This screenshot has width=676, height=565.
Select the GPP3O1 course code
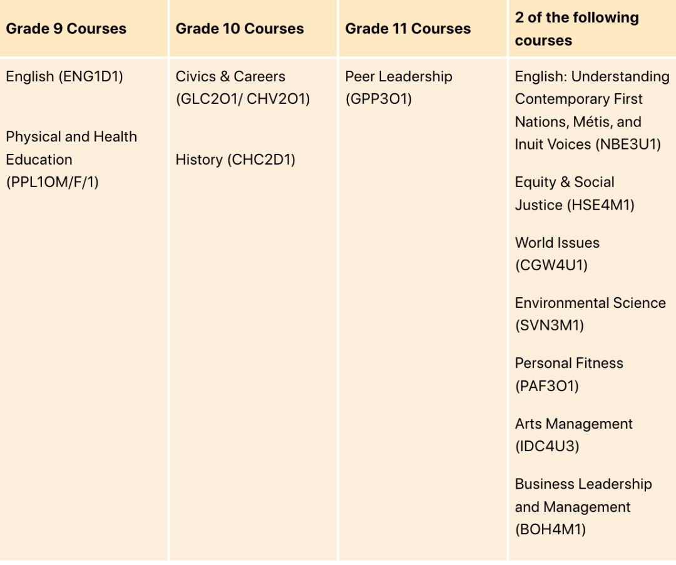(x=379, y=99)
